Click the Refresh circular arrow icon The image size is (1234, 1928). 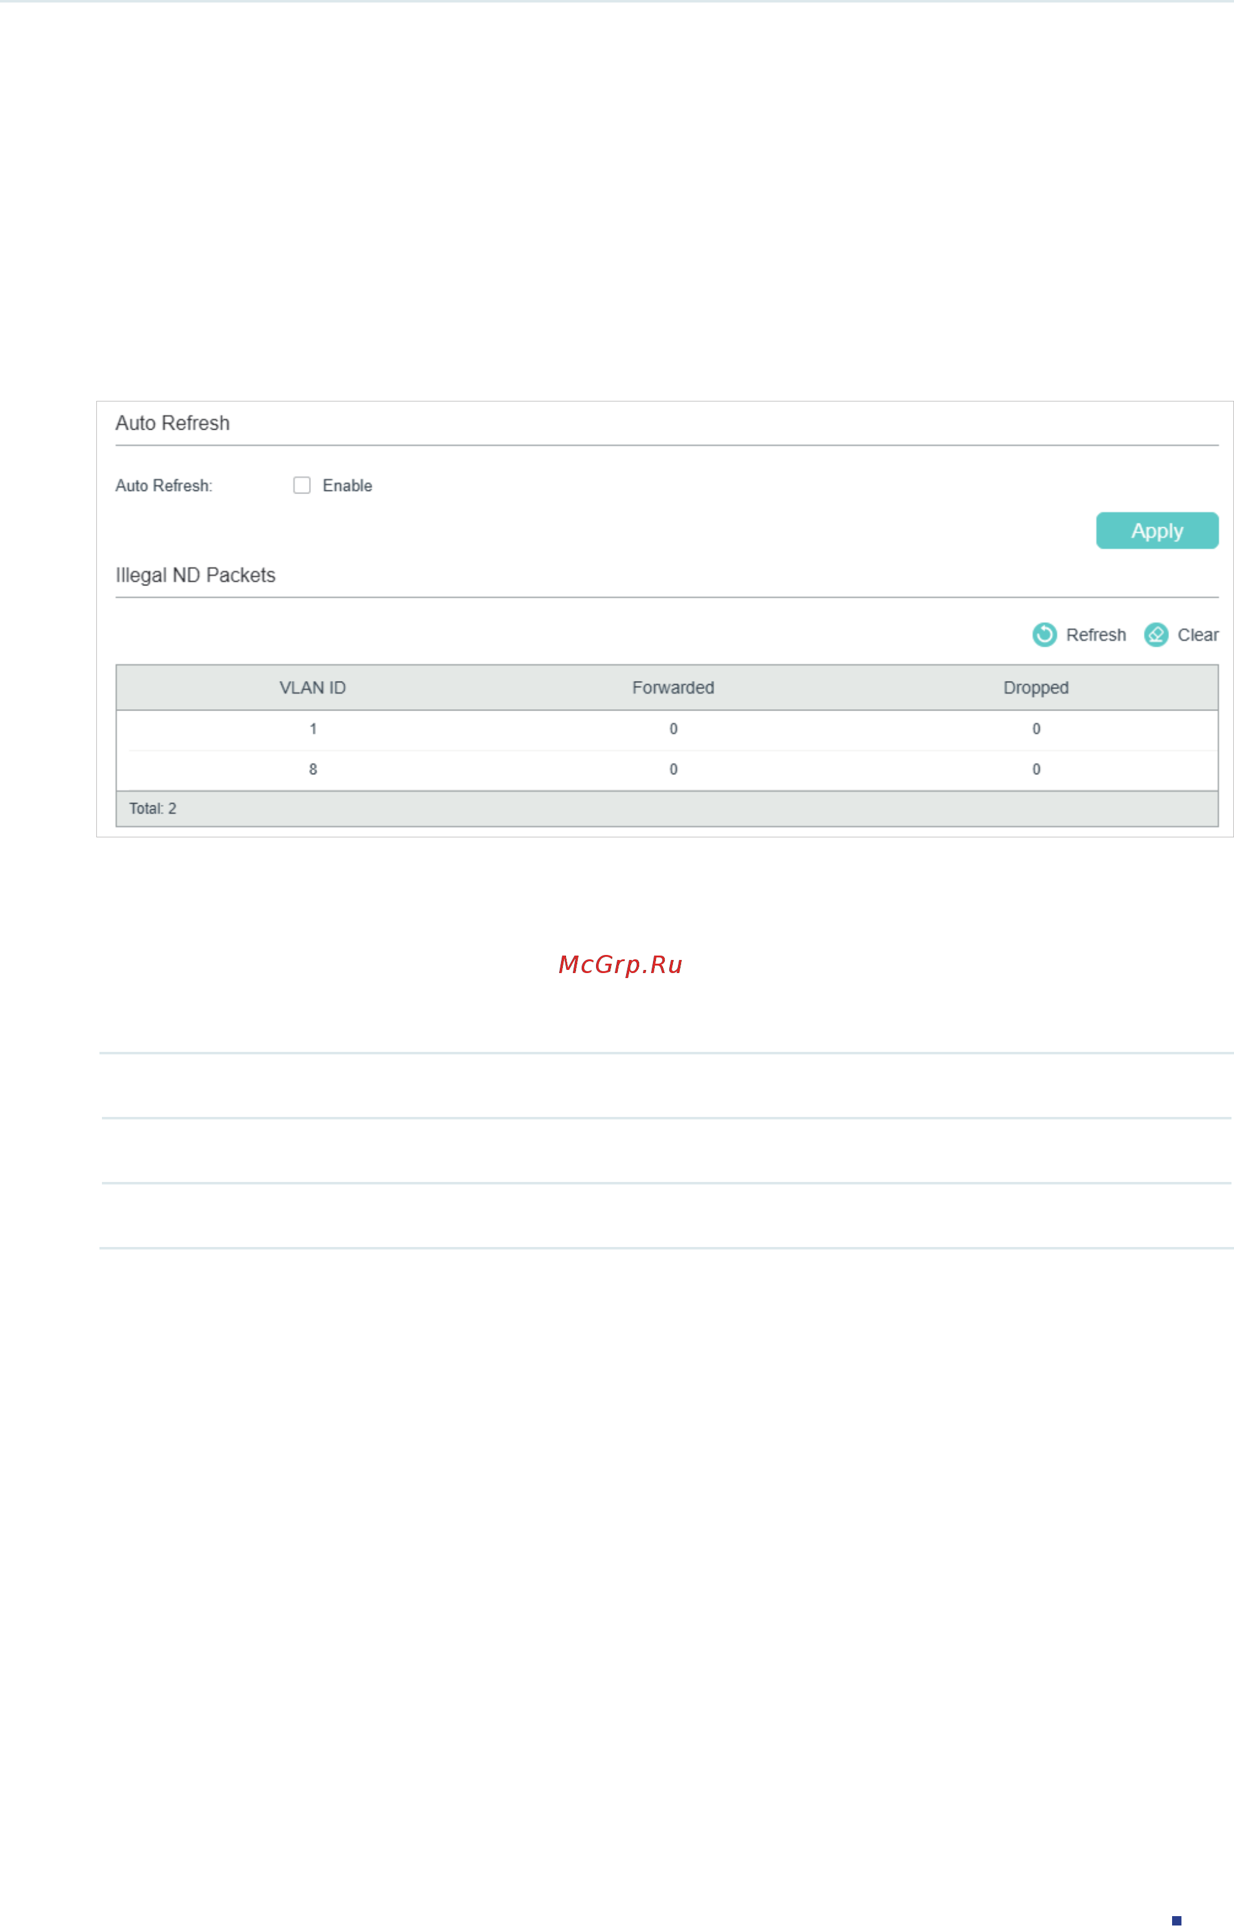click(x=1044, y=634)
